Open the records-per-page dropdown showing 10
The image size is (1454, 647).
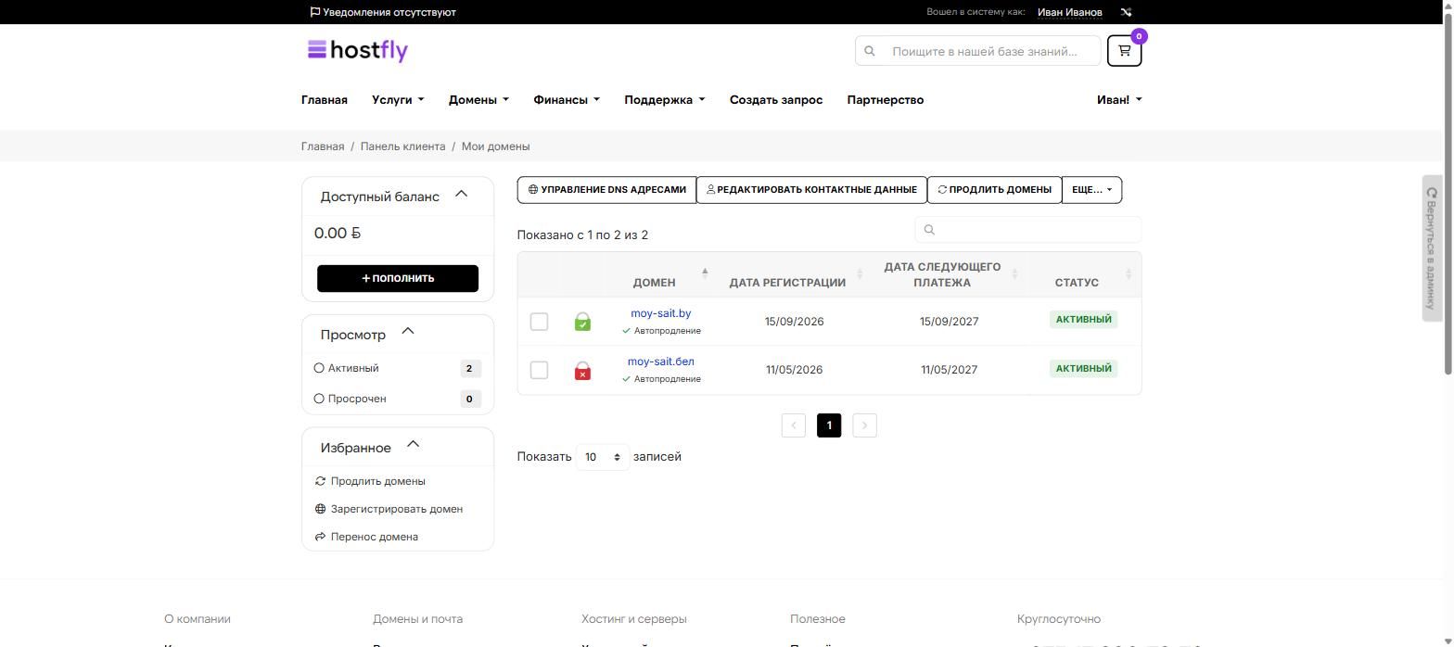(x=602, y=457)
